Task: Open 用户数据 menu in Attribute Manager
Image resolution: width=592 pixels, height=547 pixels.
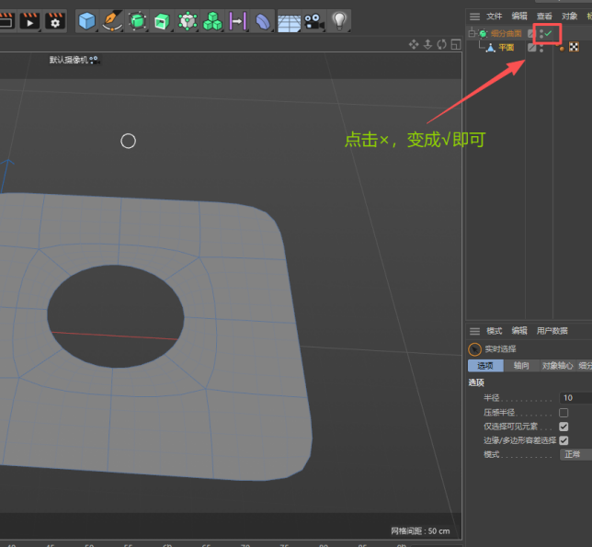Action: (552, 331)
